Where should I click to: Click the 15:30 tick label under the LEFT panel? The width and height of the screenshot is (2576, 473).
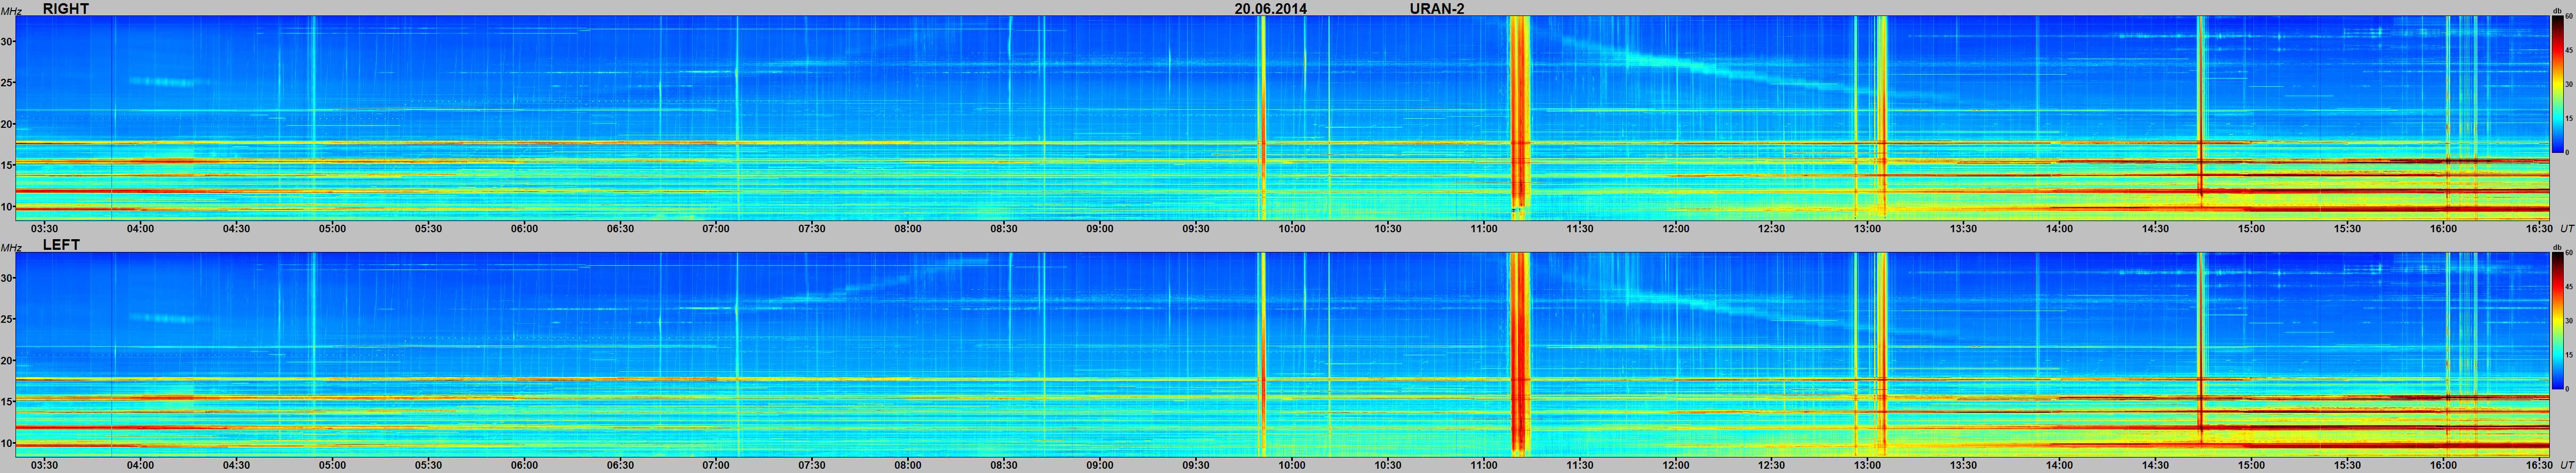[2348, 465]
